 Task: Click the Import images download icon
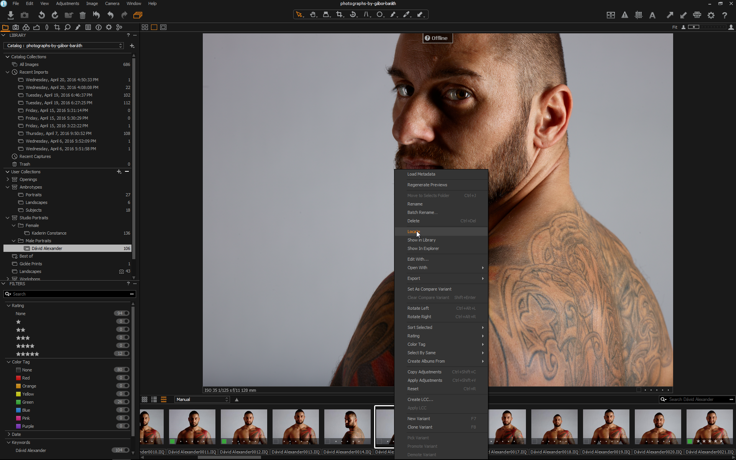[x=11, y=15]
